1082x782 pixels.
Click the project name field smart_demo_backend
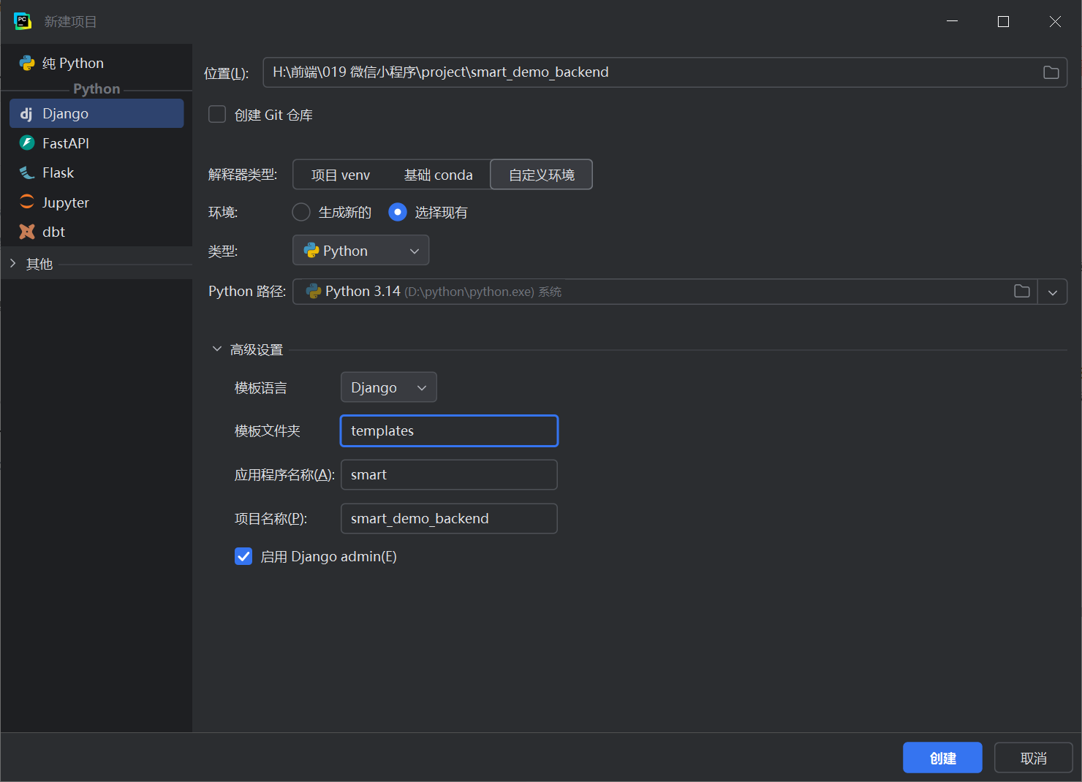[449, 518]
